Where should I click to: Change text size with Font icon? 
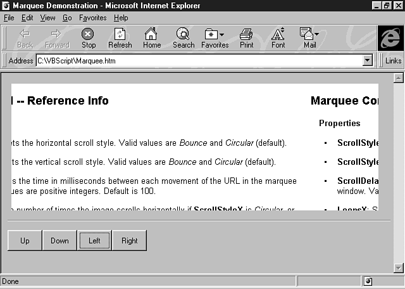coord(278,34)
